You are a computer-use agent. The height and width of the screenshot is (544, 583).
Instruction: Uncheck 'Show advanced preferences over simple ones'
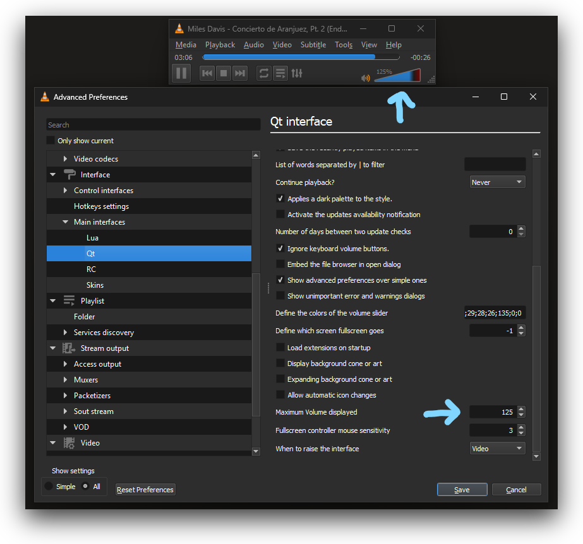(x=280, y=280)
